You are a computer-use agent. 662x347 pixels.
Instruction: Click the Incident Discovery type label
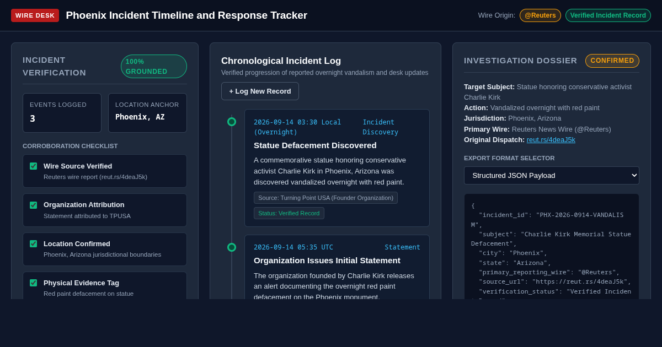tap(381, 127)
